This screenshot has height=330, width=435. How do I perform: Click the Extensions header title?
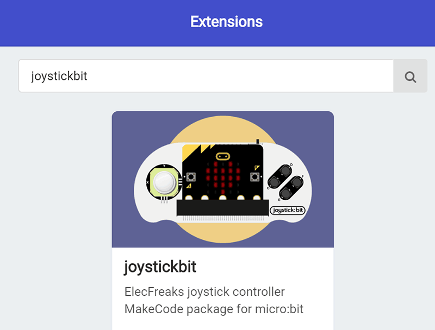[x=226, y=22]
